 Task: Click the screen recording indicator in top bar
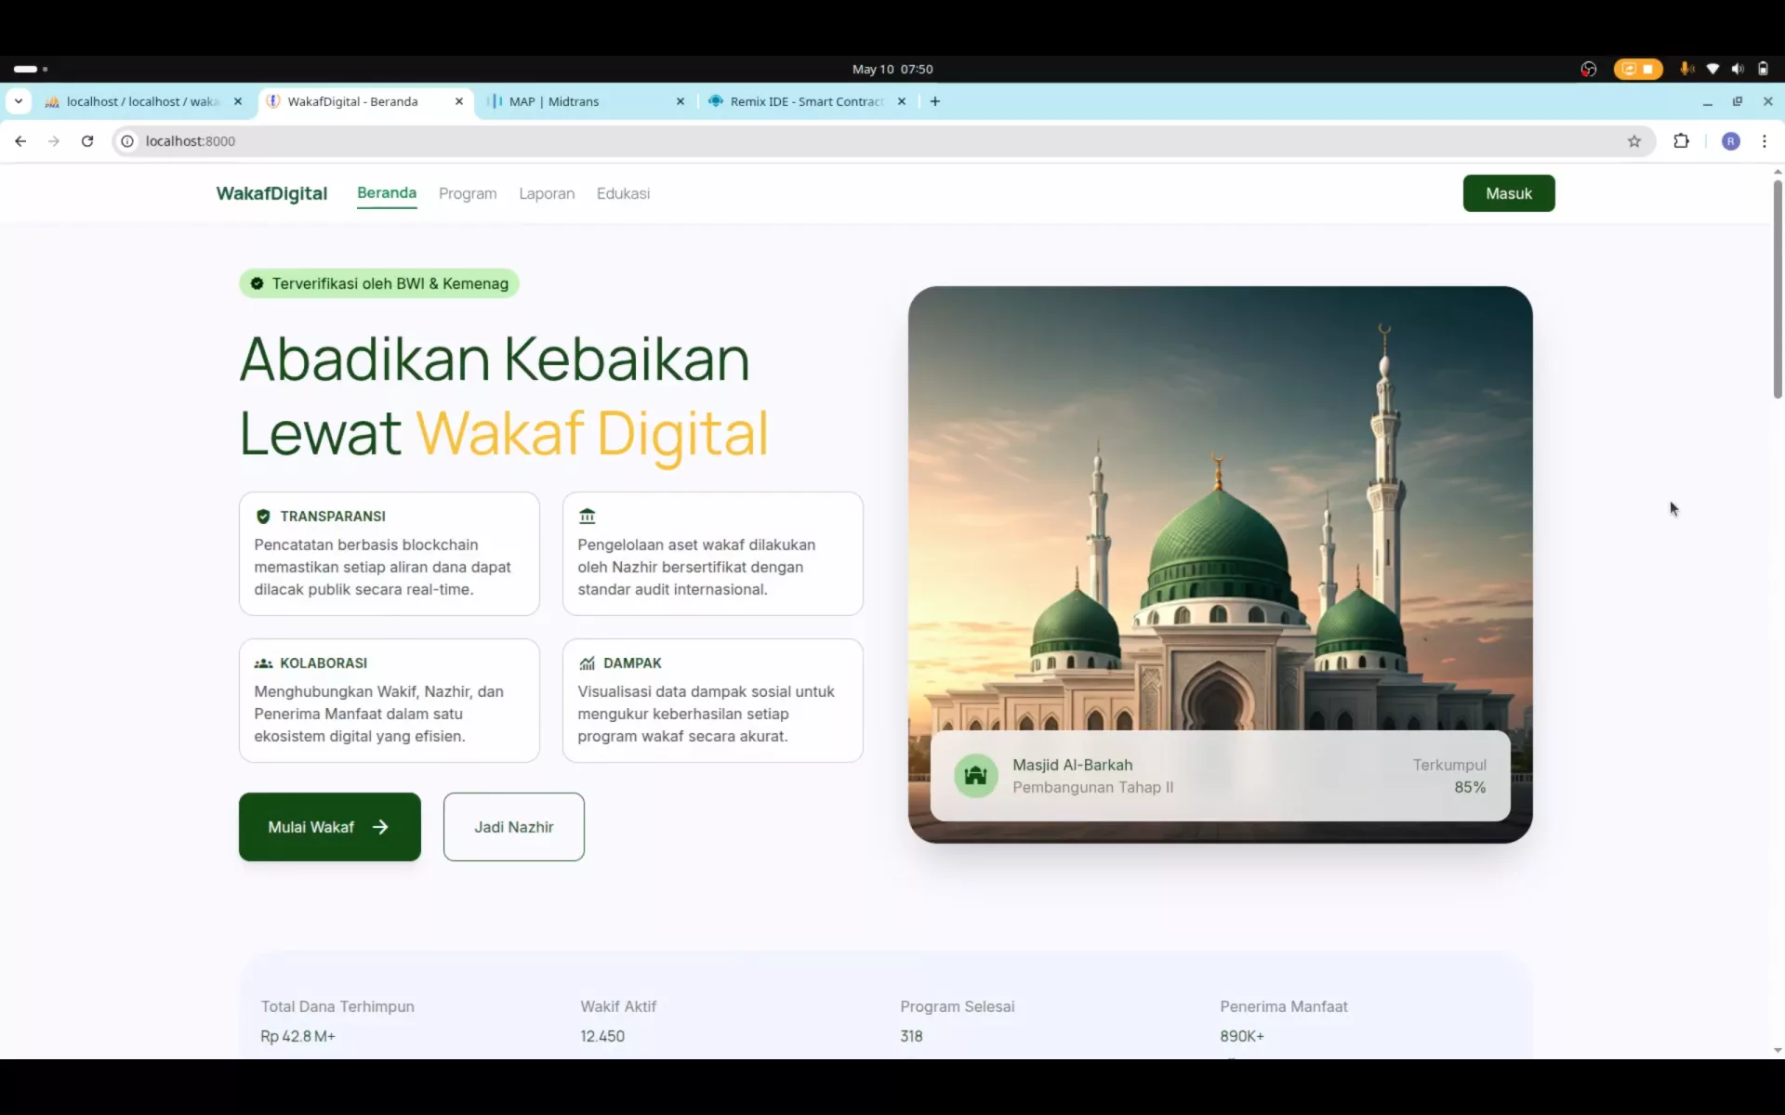click(1638, 69)
